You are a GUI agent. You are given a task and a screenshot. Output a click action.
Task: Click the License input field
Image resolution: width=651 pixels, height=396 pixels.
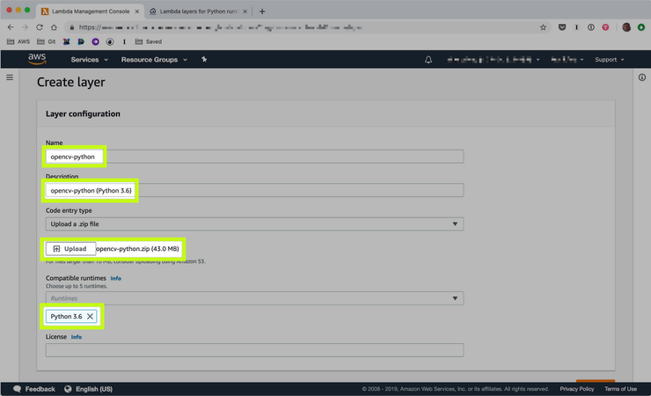254,350
